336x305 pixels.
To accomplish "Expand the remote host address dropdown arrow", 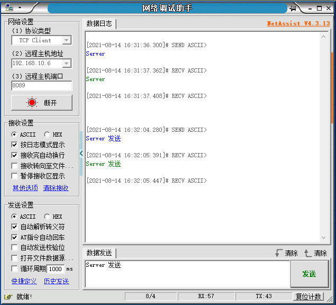I will [67, 63].
